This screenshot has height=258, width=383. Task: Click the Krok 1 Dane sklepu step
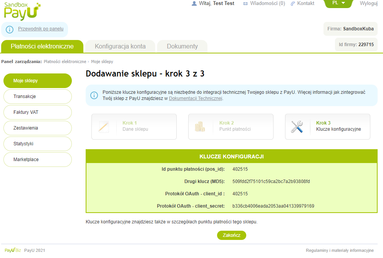coord(134,127)
